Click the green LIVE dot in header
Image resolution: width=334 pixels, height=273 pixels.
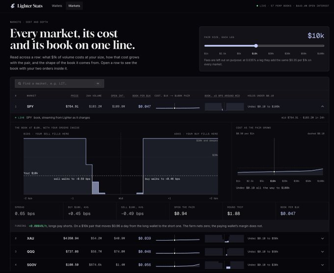click(257, 6)
